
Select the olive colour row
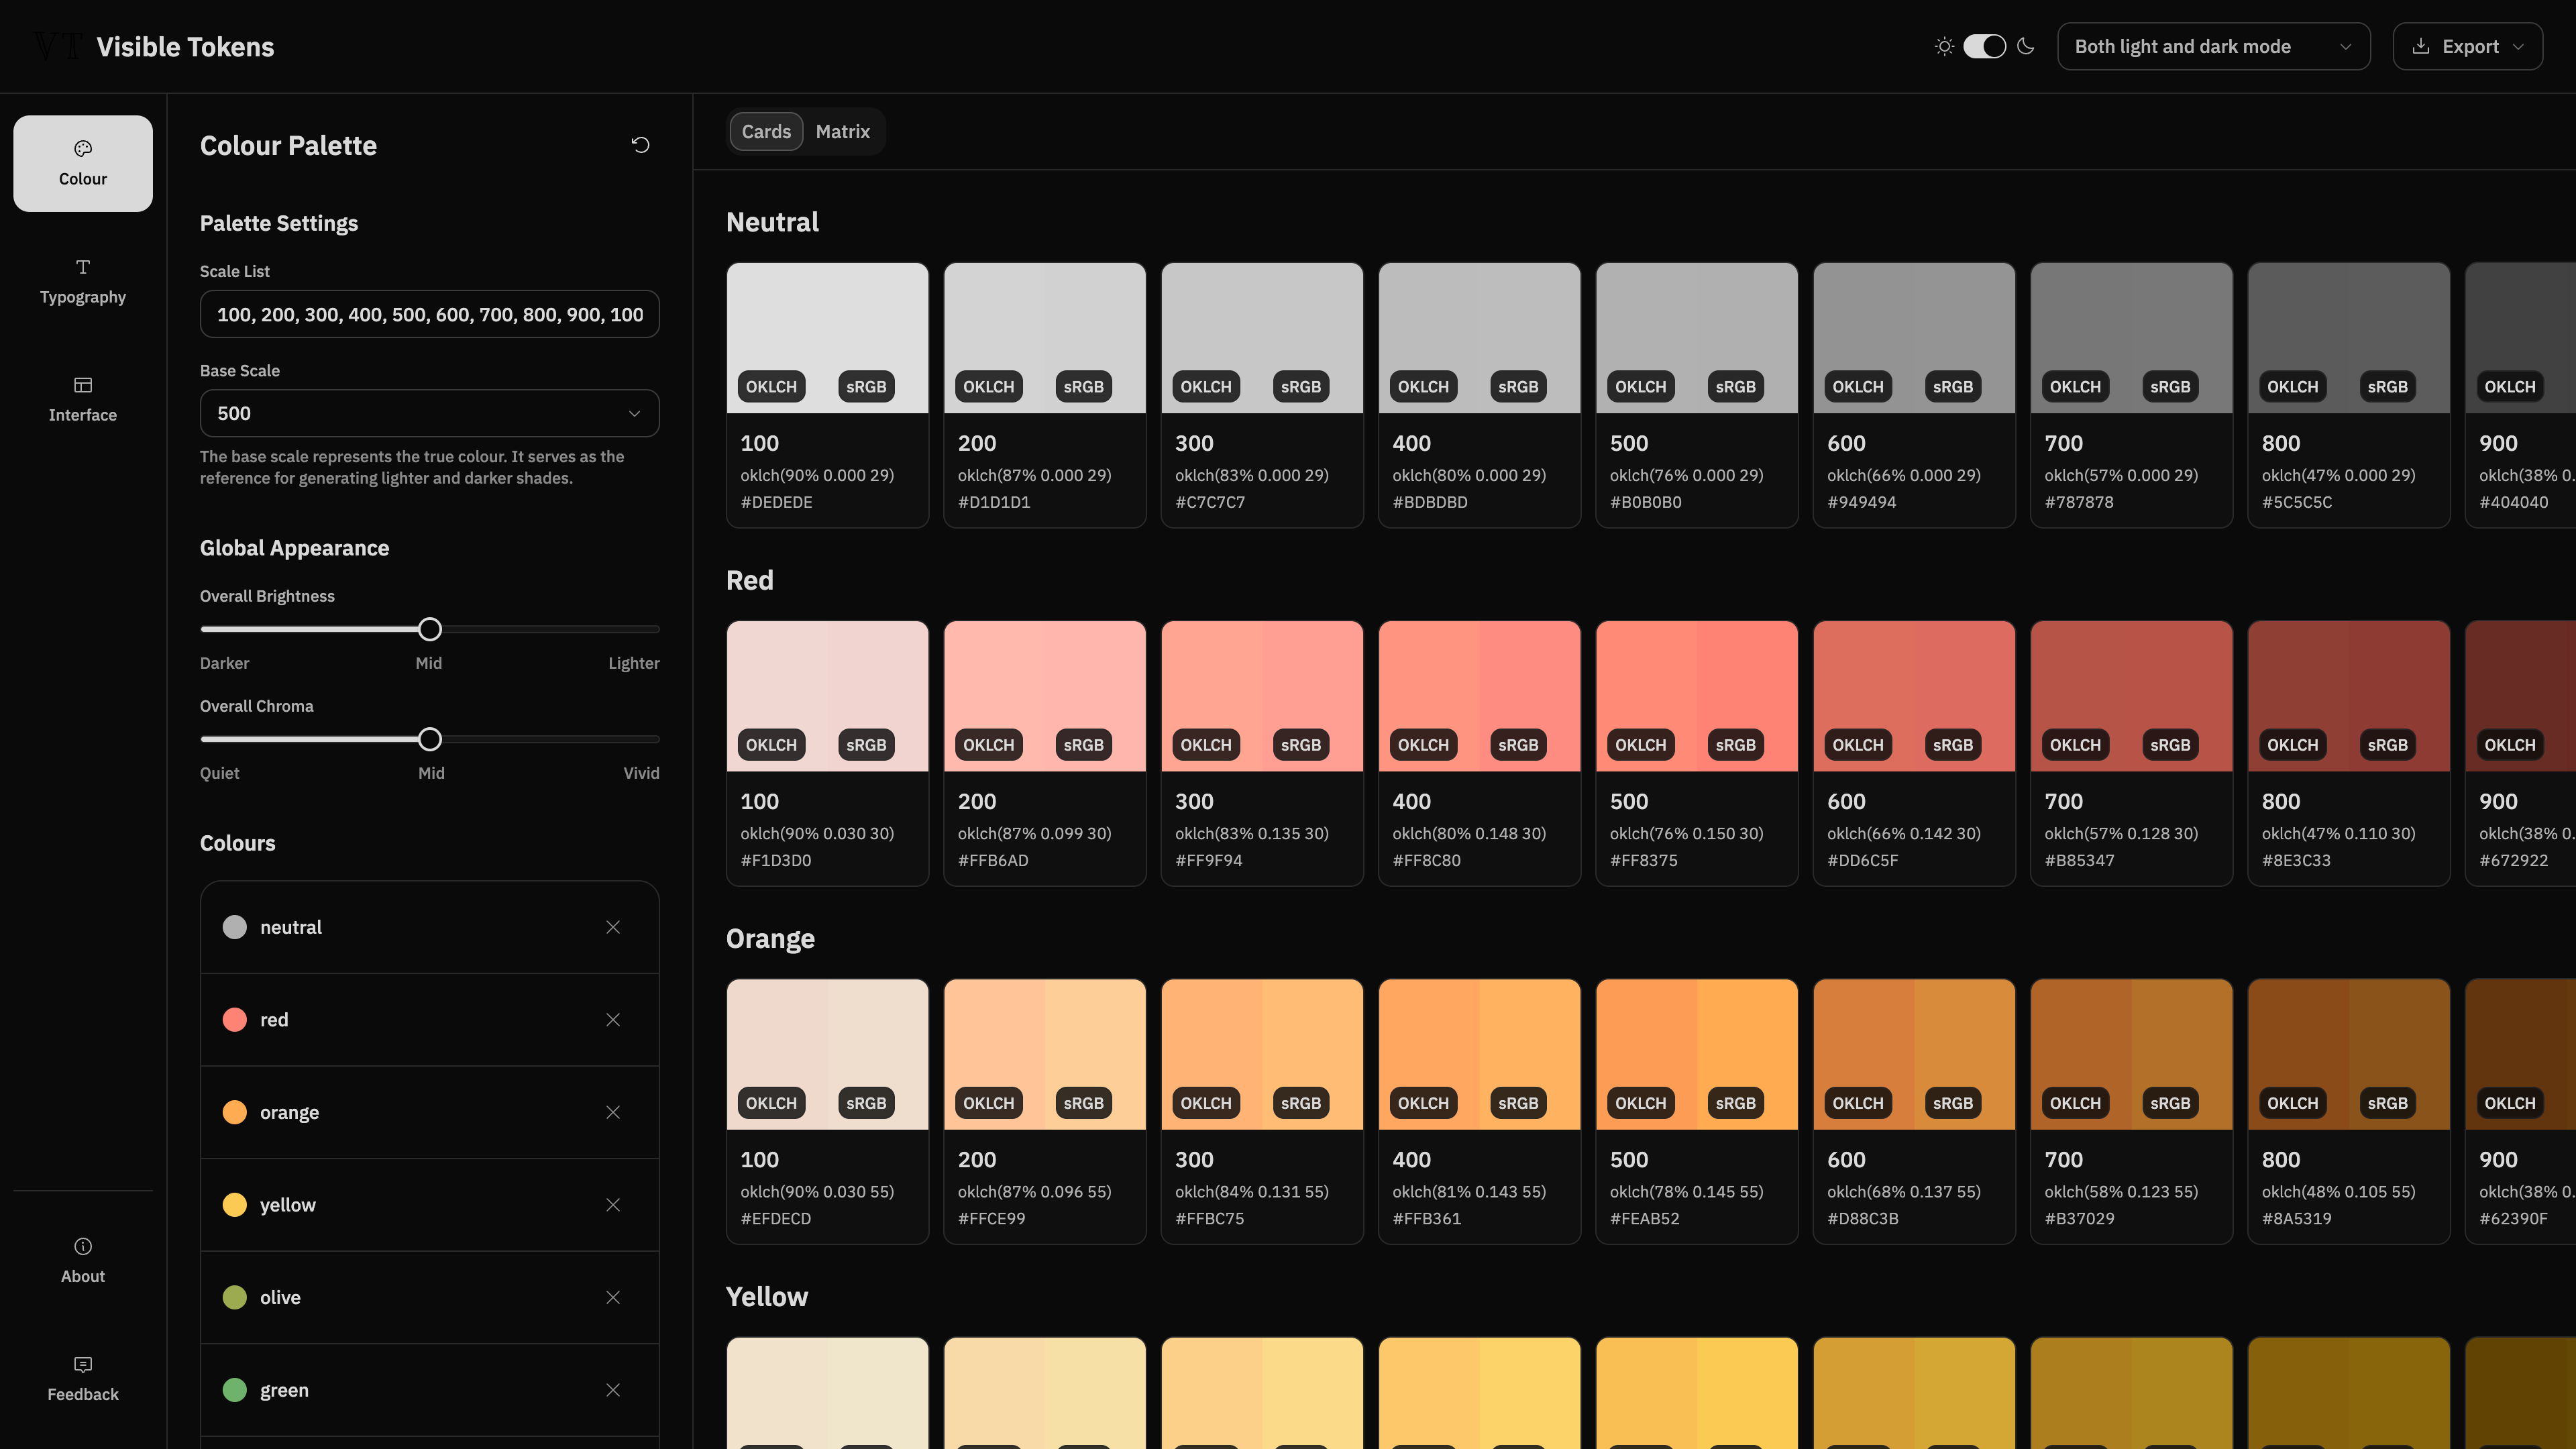(429, 1297)
